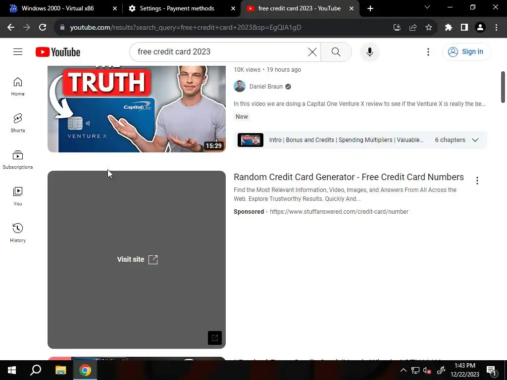
Task: Open the Chrome profile avatar
Action: click(x=480, y=28)
